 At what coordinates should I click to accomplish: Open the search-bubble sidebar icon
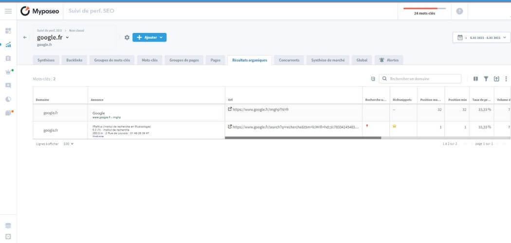(8, 86)
